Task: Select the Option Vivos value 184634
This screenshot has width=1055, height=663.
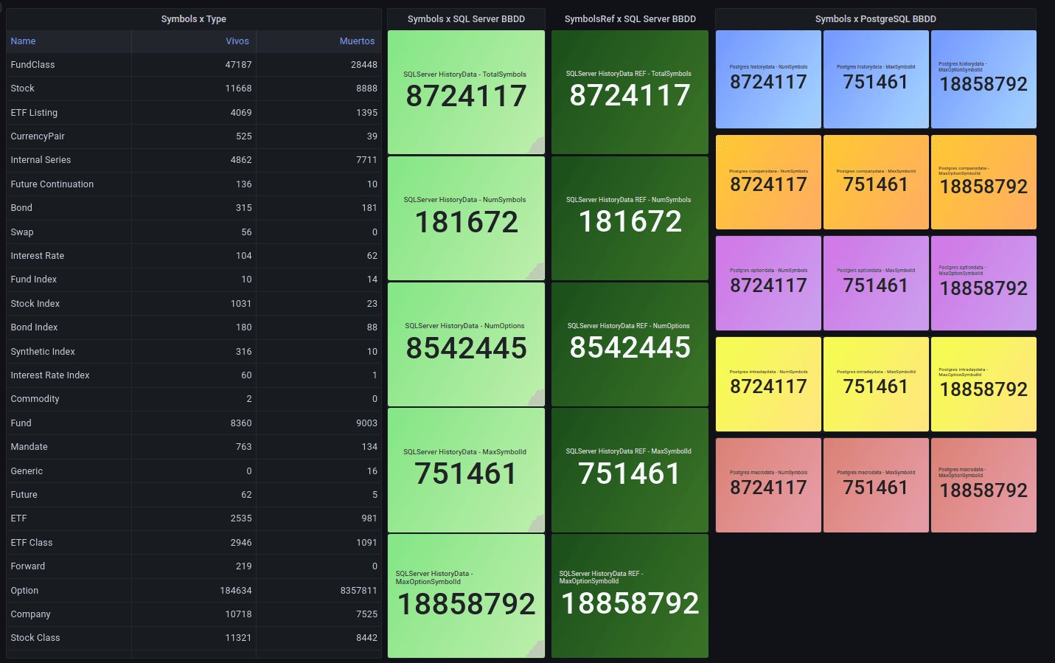Action: pyautogui.click(x=236, y=591)
